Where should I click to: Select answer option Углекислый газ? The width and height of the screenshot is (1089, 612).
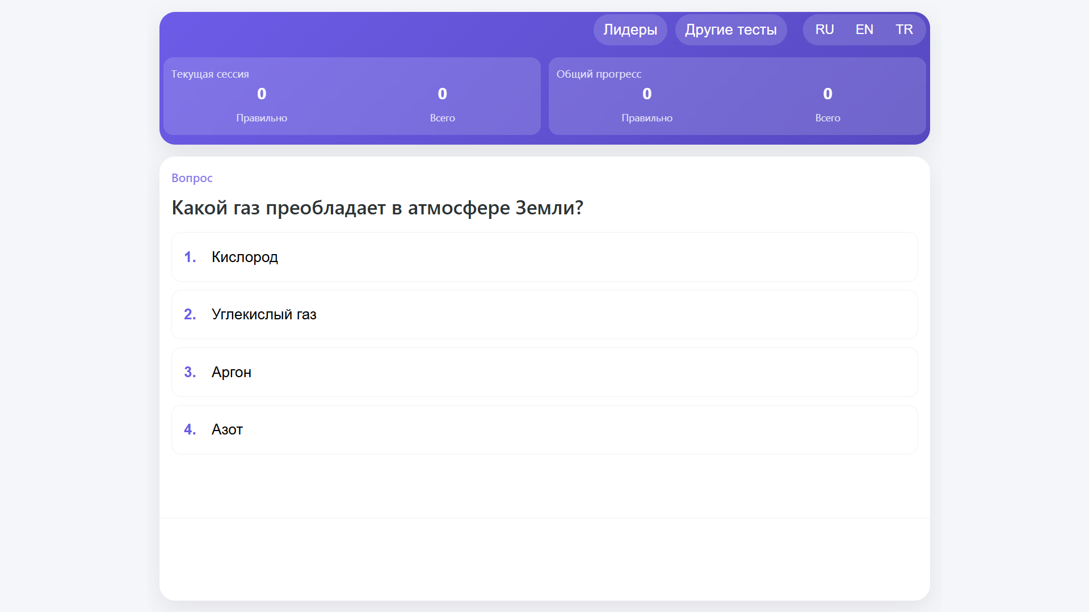544,314
